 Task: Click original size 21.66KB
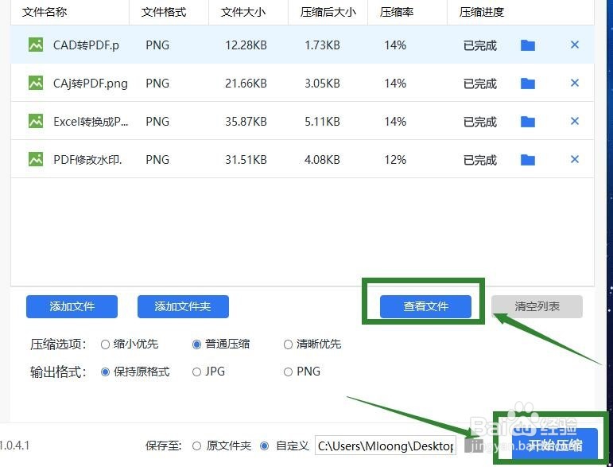click(246, 84)
